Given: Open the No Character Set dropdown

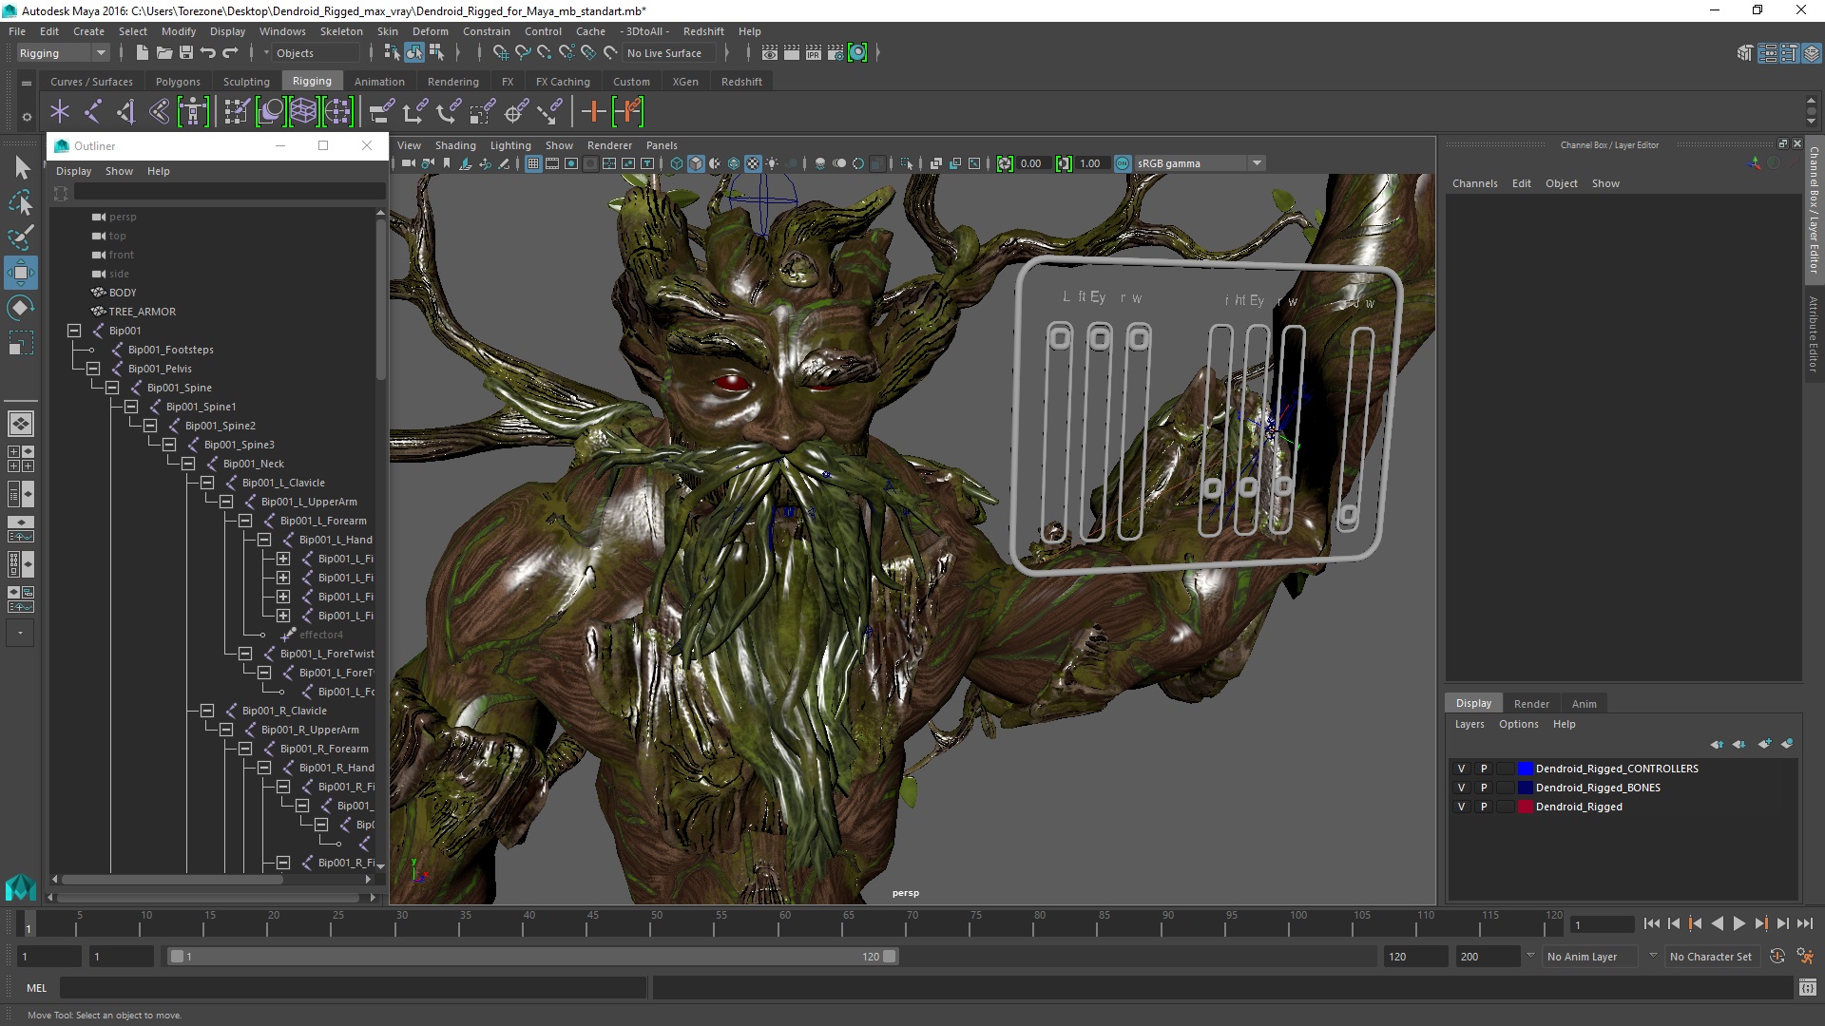Looking at the screenshot, I should 1711,957.
